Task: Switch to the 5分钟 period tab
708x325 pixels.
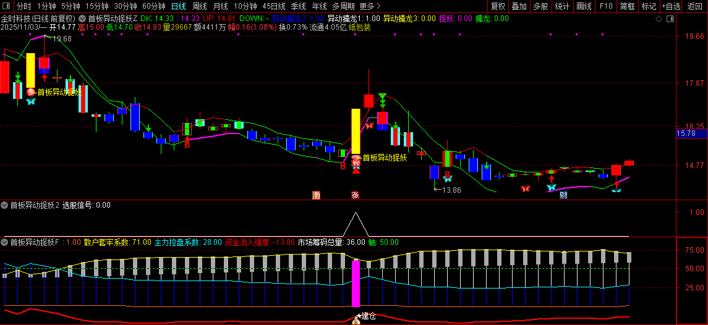Action: [x=70, y=6]
